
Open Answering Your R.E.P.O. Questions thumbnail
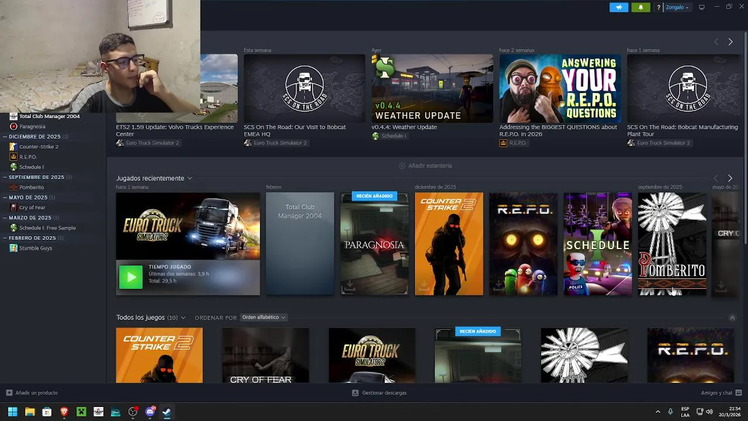pos(560,88)
